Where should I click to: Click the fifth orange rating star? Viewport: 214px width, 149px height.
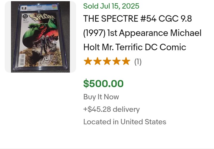point(126,61)
